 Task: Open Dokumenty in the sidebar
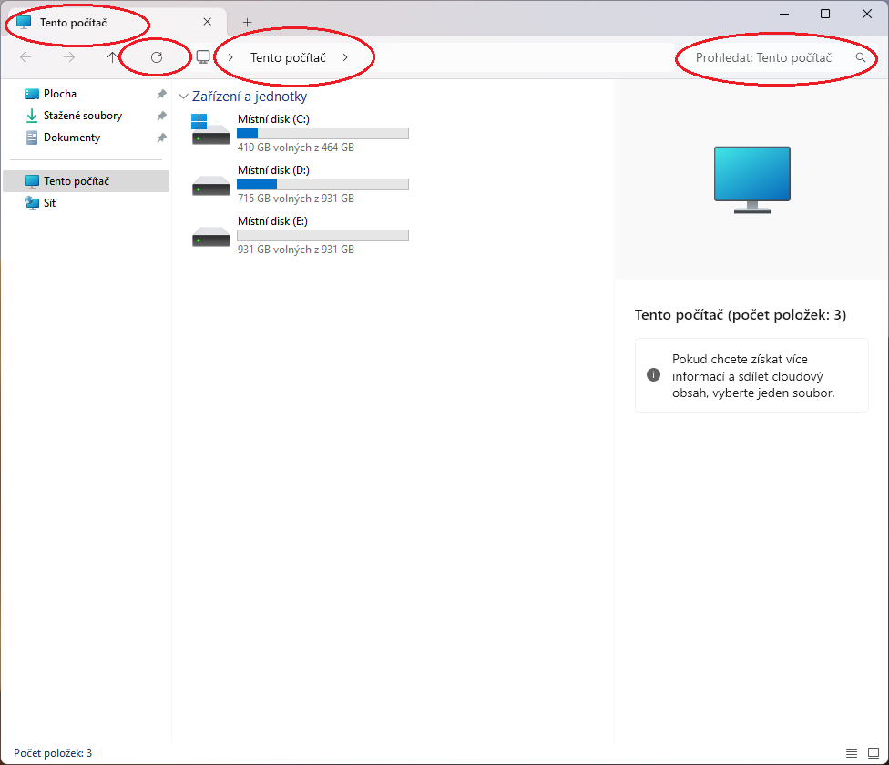71,138
